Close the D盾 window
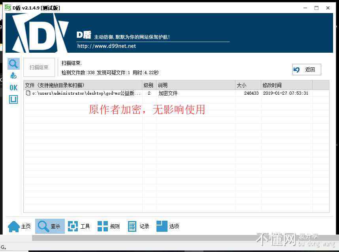 pos(328,8)
